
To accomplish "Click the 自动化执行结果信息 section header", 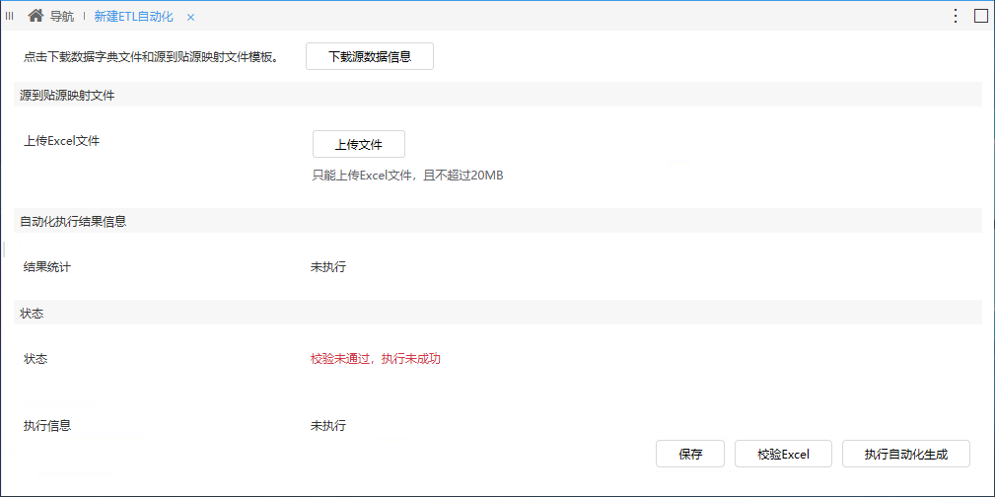I will (x=498, y=221).
